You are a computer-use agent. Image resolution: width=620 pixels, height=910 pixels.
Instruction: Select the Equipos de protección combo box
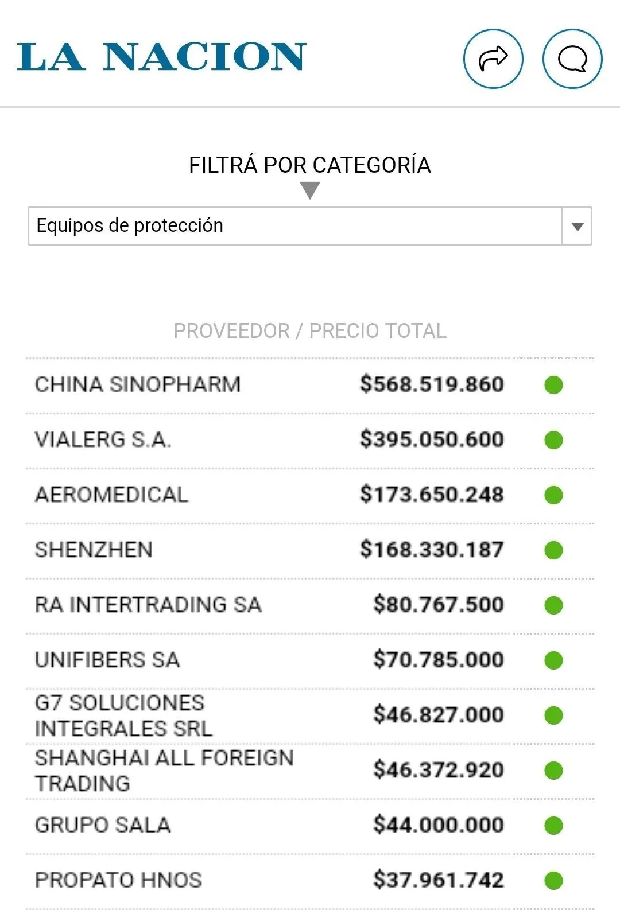295,226
